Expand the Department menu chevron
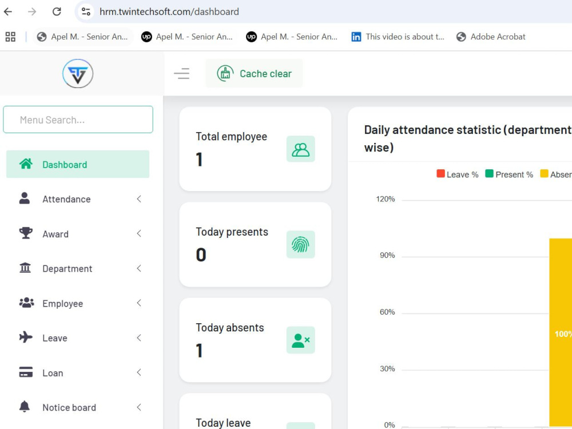 coord(139,268)
